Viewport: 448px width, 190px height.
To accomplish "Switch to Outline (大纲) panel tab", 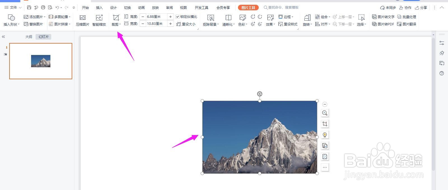I will coord(29,37).
